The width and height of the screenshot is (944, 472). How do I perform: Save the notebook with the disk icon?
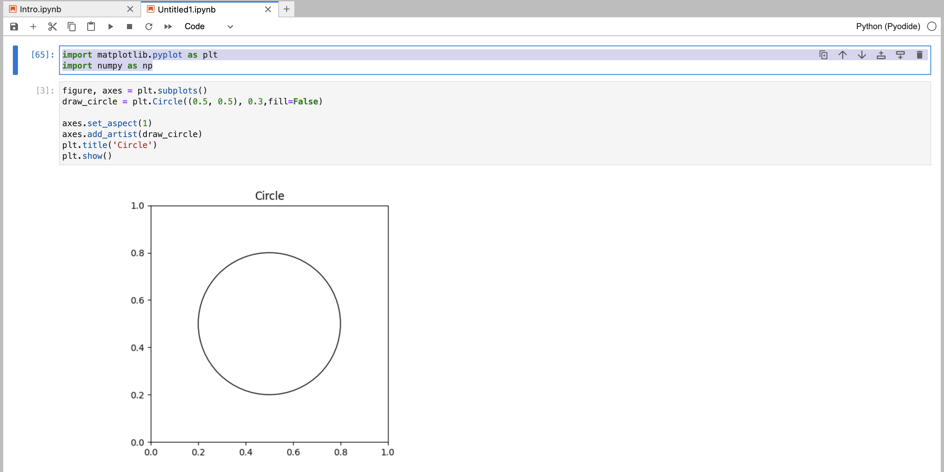14,26
